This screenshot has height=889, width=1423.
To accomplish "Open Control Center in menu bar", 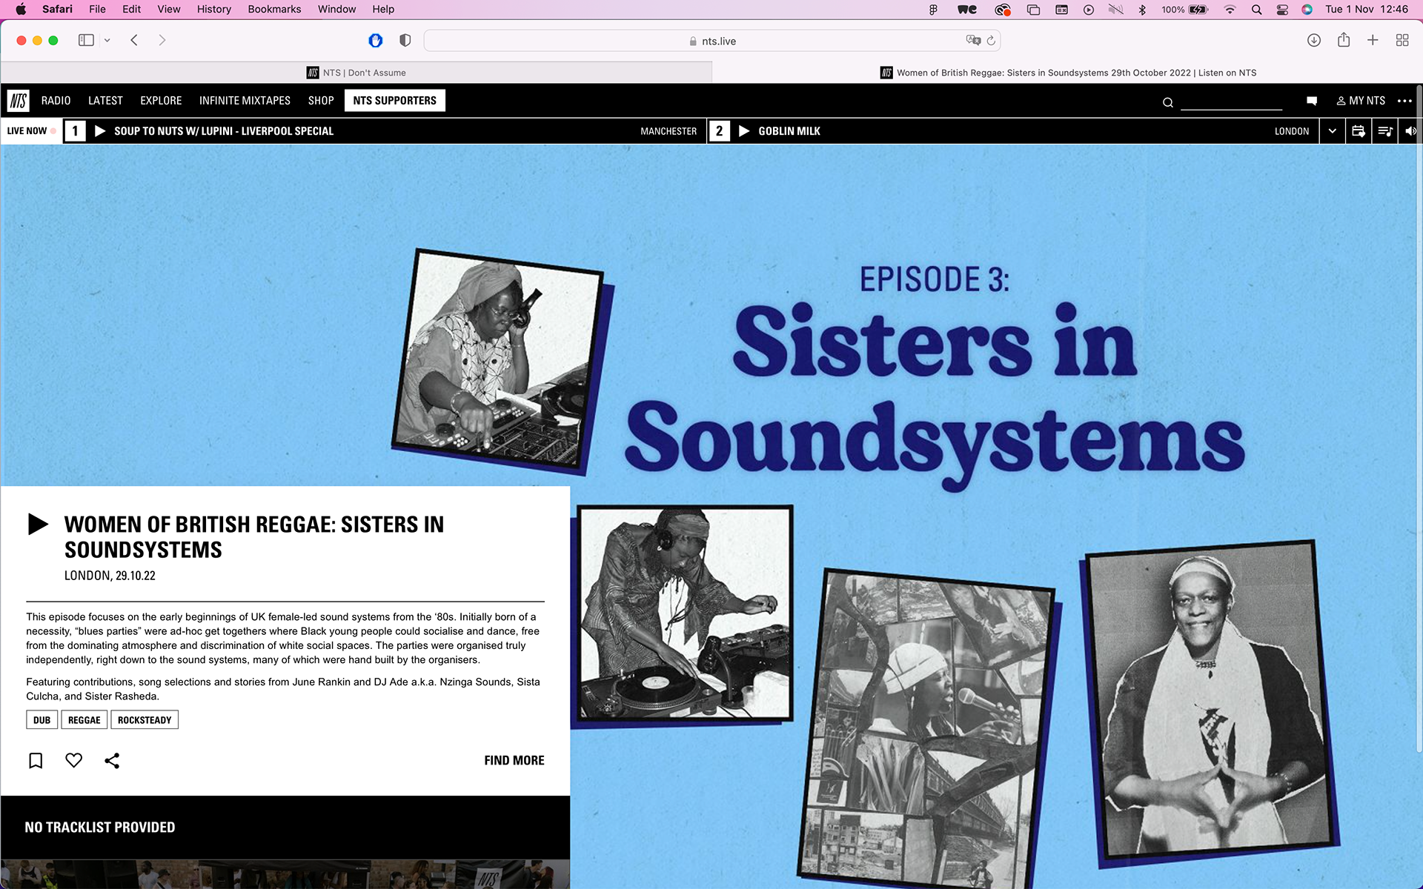I will (1282, 10).
